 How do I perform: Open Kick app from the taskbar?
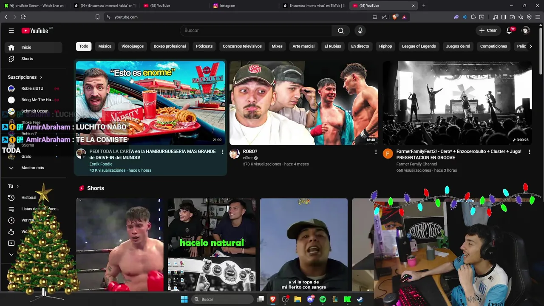[347, 299]
